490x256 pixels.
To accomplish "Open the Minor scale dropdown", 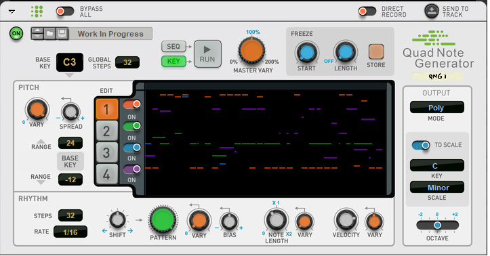I will (437, 188).
